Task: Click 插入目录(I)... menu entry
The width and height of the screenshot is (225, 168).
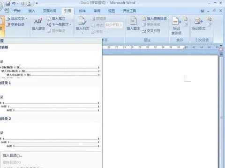Action: pos(13,155)
